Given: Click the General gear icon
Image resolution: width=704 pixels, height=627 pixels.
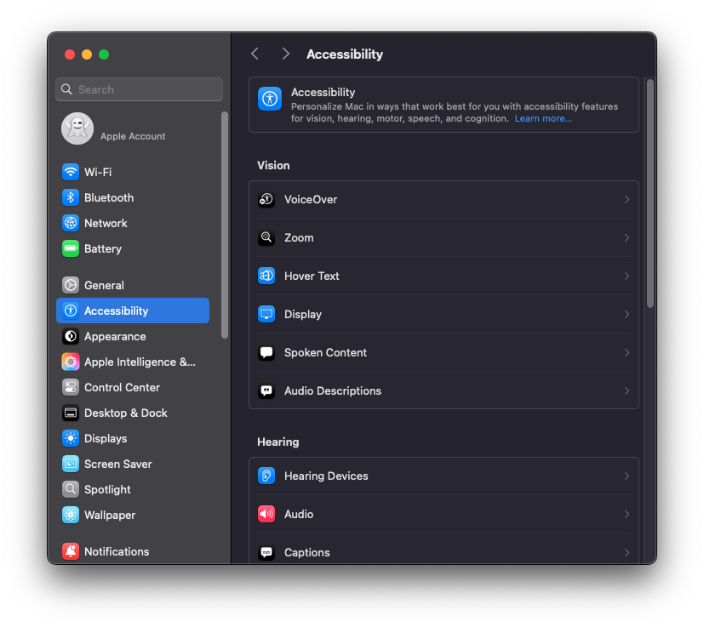Looking at the screenshot, I should (71, 285).
